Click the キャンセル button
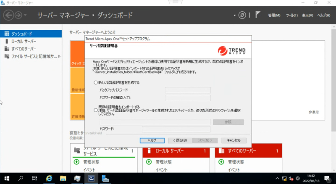 pos(234,140)
